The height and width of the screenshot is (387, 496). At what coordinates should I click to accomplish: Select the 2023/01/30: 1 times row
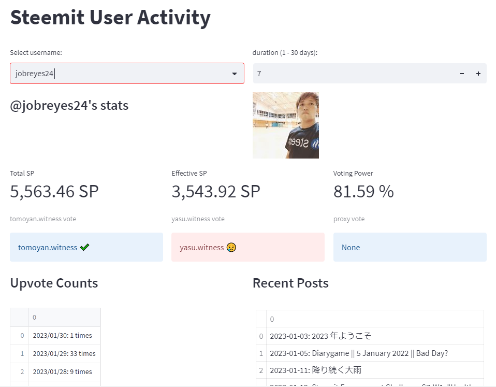(63, 336)
